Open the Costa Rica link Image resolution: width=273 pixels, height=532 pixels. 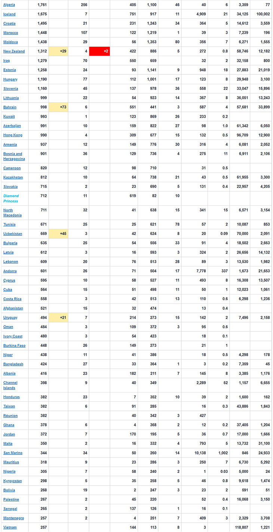pos(13,299)
